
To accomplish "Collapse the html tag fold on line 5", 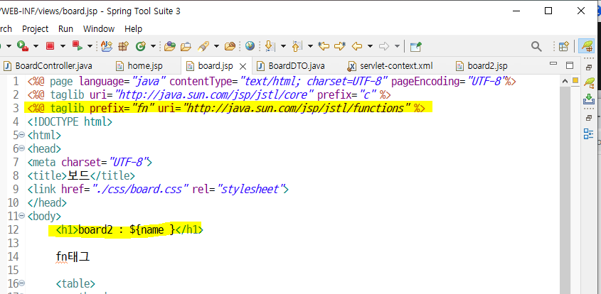I will click(x=21, y=135).
